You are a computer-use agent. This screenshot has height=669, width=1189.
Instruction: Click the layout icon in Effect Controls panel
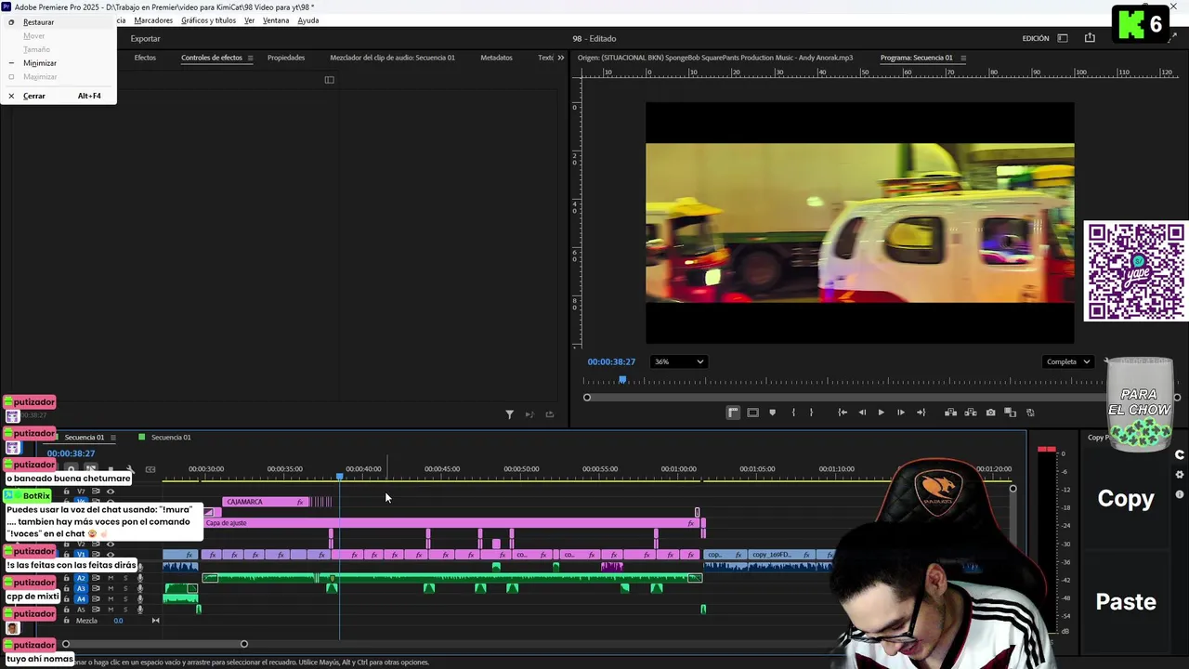point(329,80)
